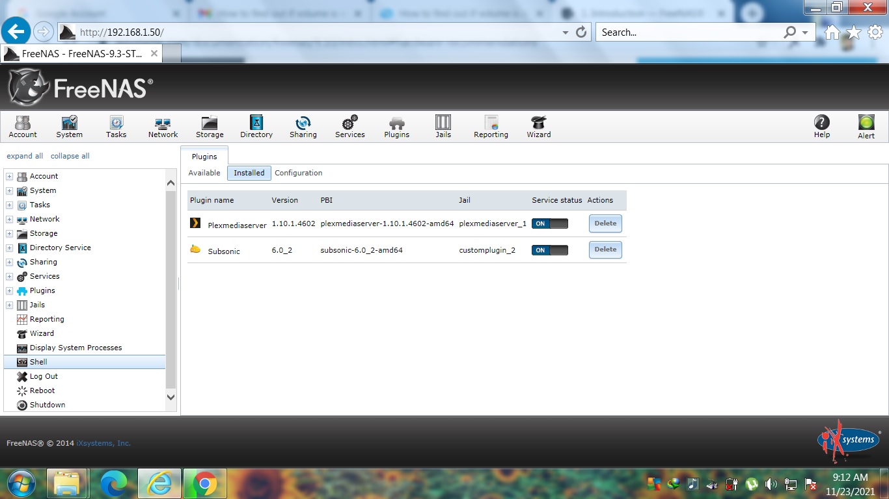Expand the Tasks tree node
This screenshot has height=499, width=889.
point(10,205)
